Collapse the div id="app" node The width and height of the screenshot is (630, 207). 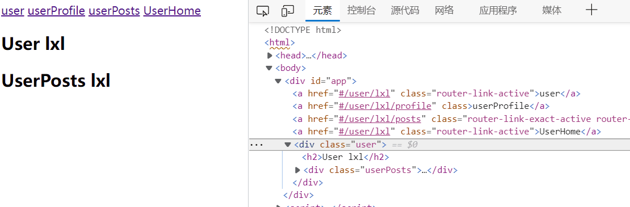(x=278, y=81)
